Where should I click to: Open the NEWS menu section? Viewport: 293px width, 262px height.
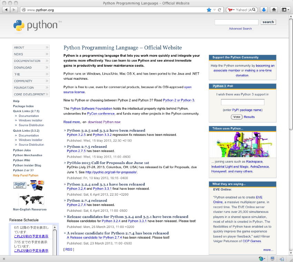[x=31, y=54]
